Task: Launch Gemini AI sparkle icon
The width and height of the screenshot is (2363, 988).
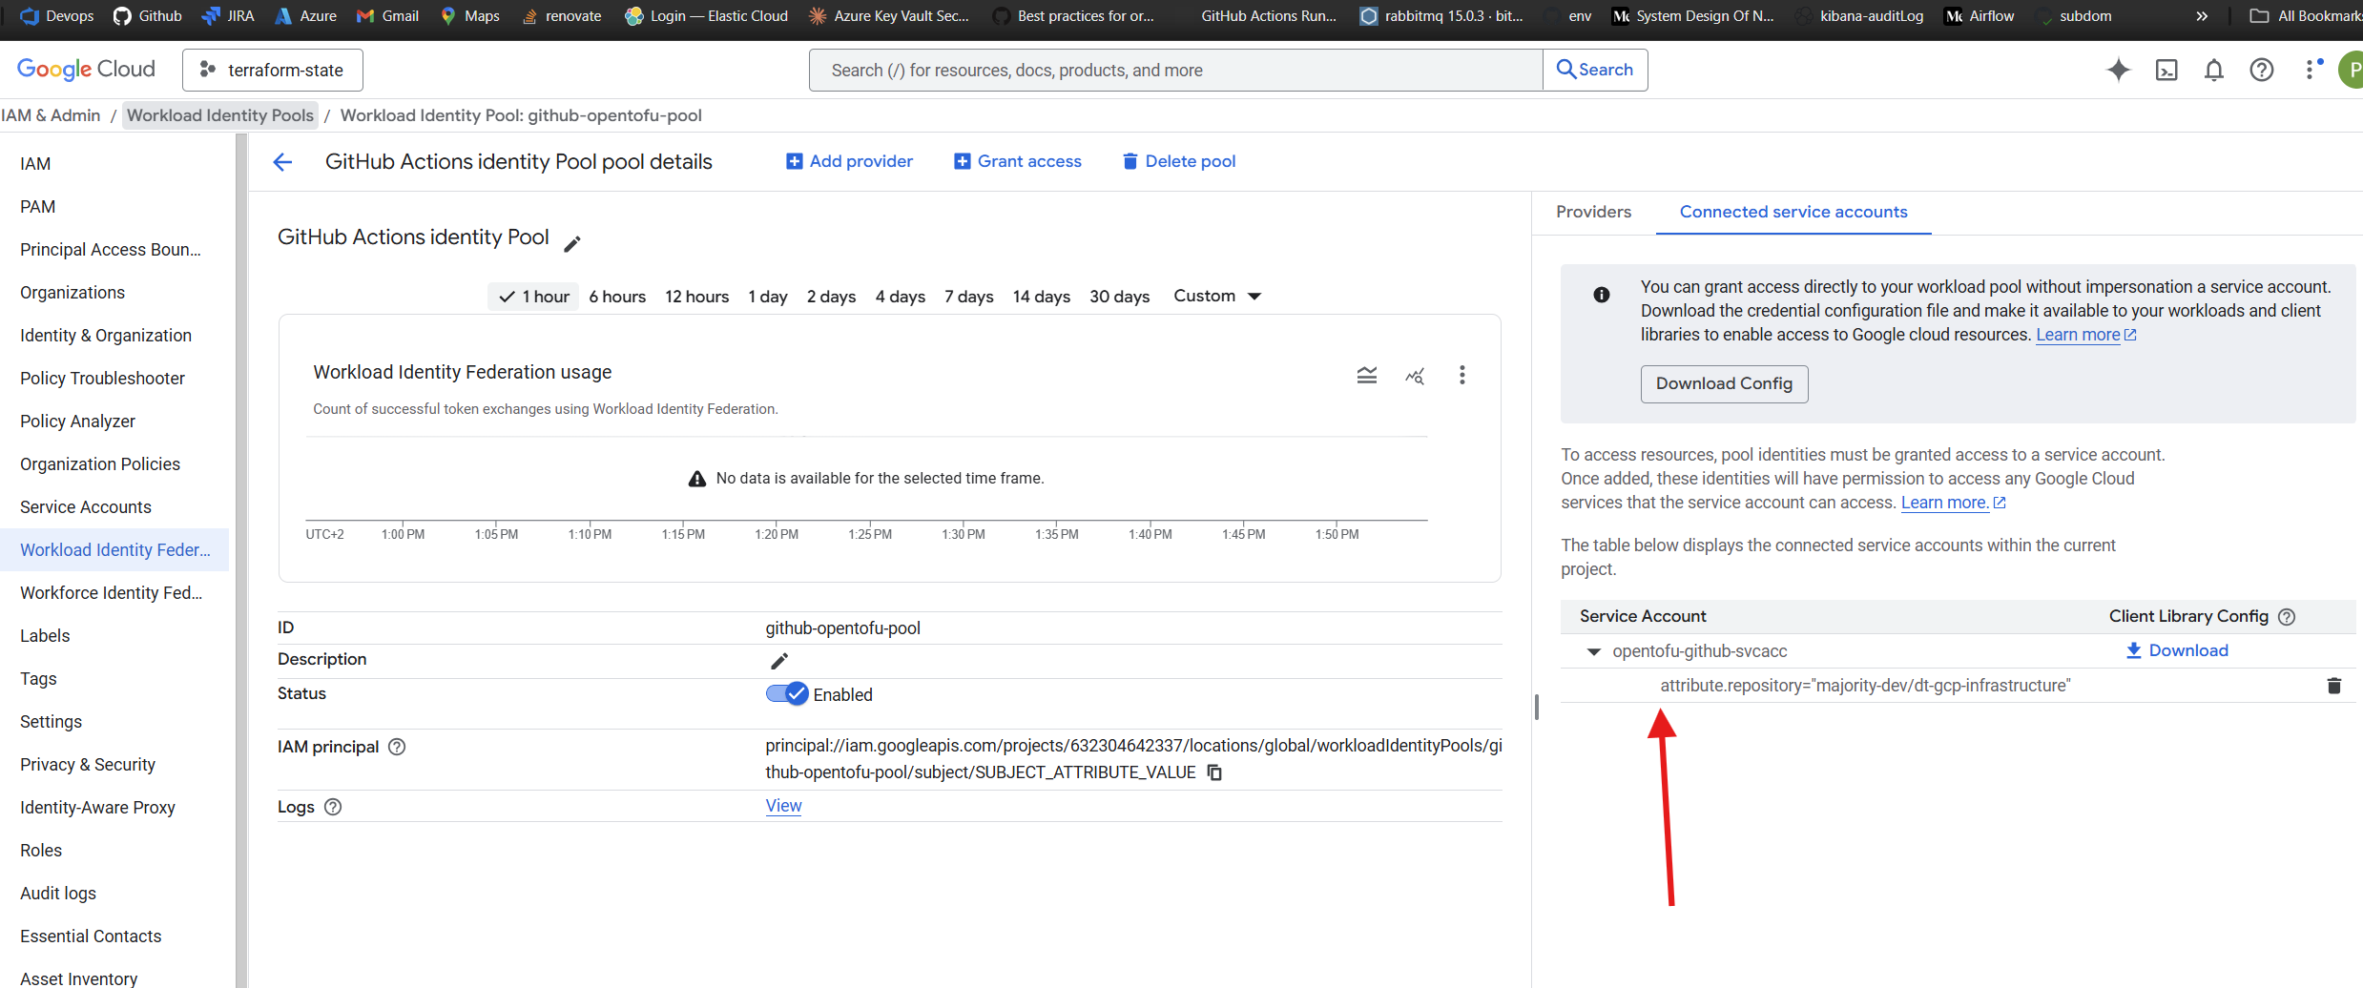Action: tap(2119, 71)
